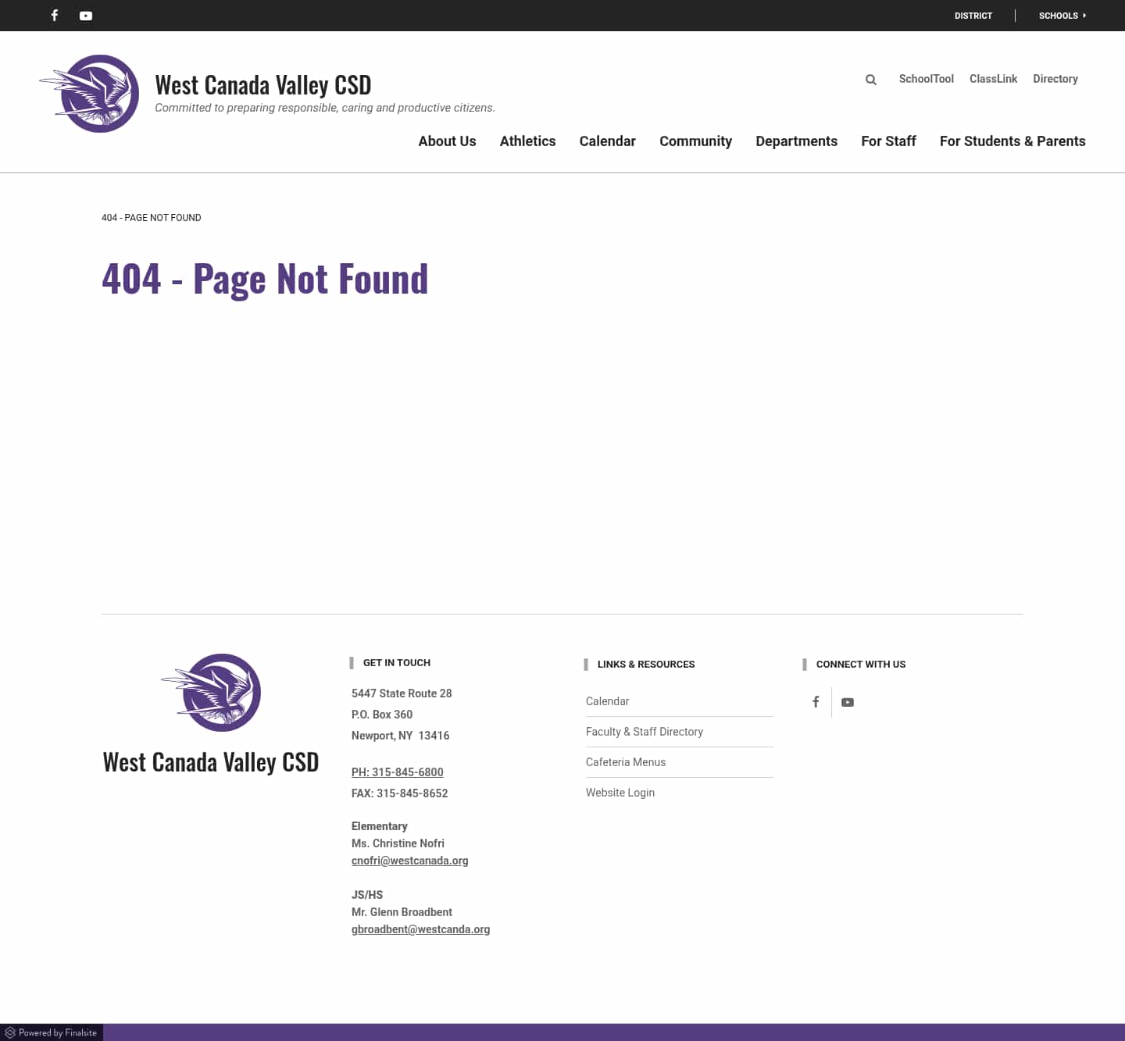
Task: Select the Athletics menu item
Action: pos(527,141)
